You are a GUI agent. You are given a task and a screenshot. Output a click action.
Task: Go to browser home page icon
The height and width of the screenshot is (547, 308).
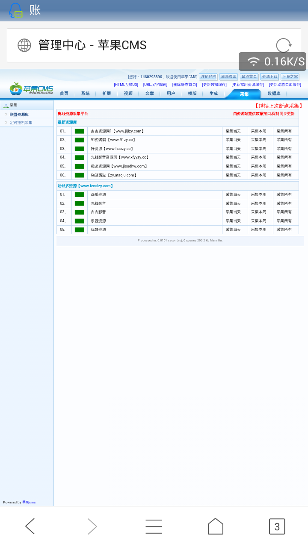(216, 526)
